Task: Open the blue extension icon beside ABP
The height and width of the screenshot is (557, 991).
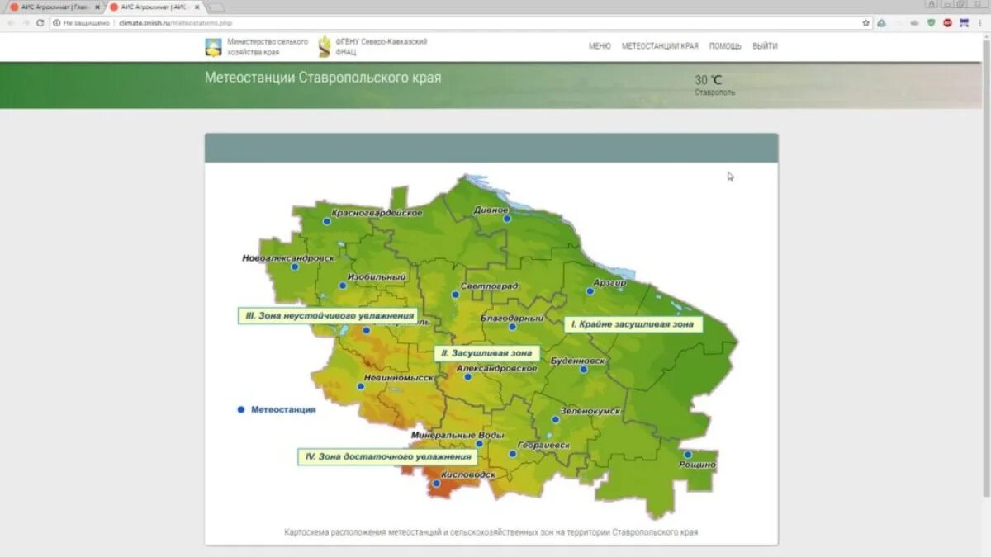Action: (x=963, y=23)
